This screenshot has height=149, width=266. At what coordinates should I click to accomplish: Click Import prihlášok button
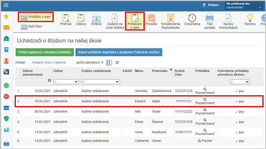119,52
